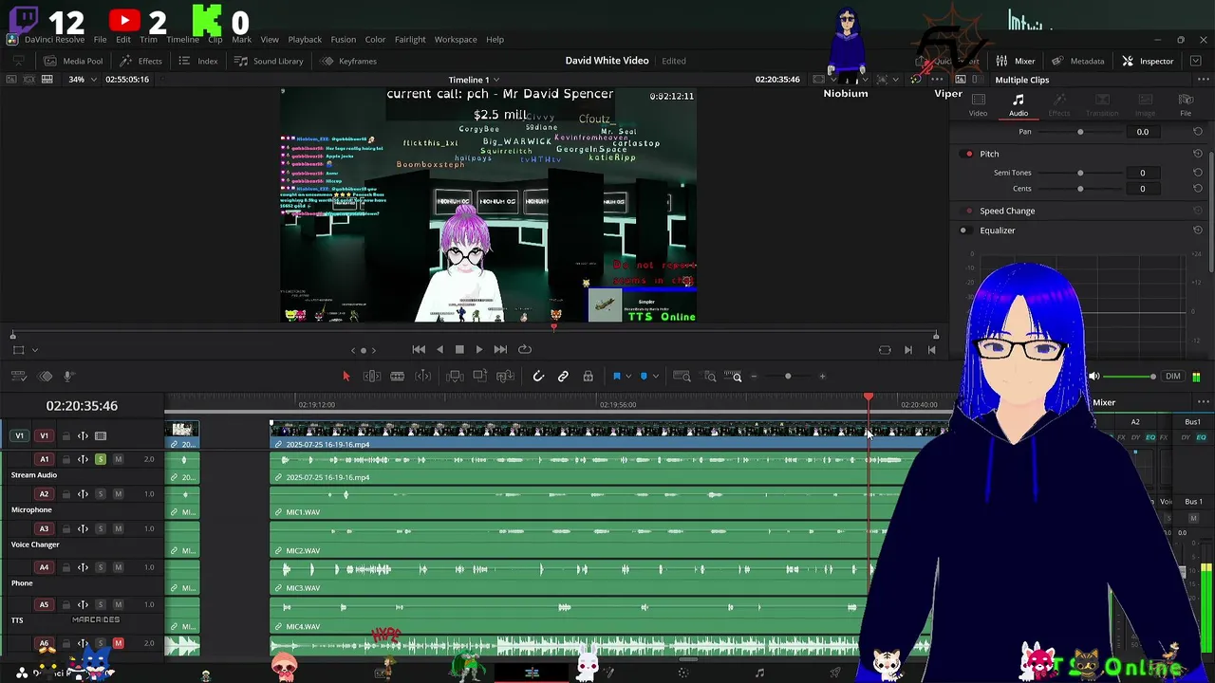Image resolution: width=1215 pixels, height=683 pixels.
Task: Click the voiceover microphone icon in toolbar
Action: (x=67, y=377)
